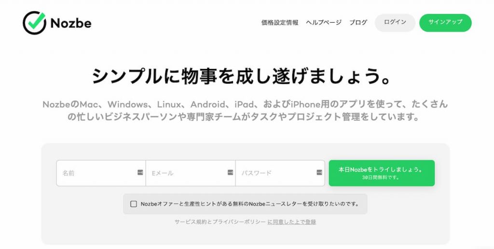The image size is (494, 249).
Task: Click the autofill icon in パスワード field
Action: pyautogui.click(x=319, y=173)
